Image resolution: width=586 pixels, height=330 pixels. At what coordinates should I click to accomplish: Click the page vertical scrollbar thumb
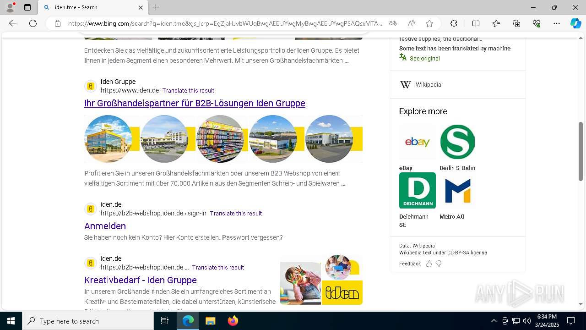point(581,151)
